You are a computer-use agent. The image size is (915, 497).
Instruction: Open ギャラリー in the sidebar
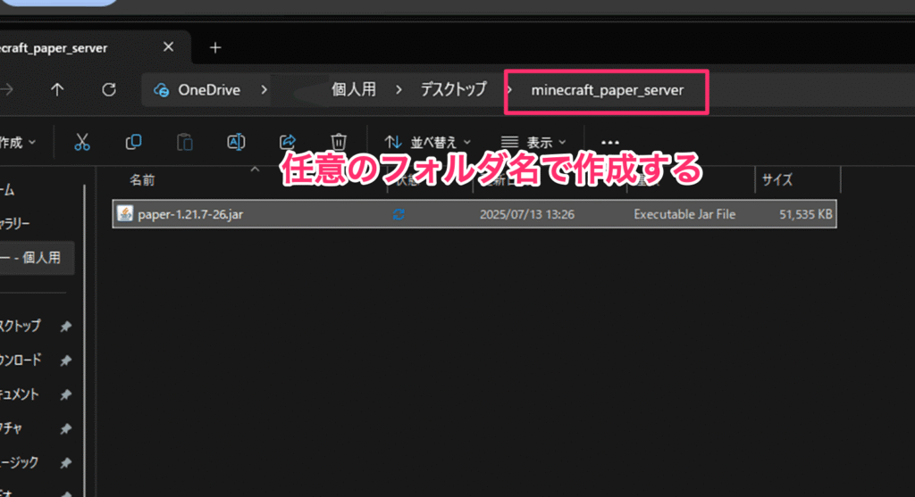(14, 223)
